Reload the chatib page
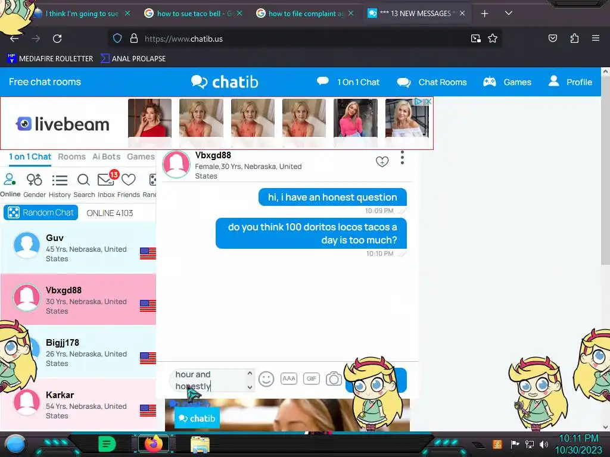 pyautogui.click(x=57, y=39)
